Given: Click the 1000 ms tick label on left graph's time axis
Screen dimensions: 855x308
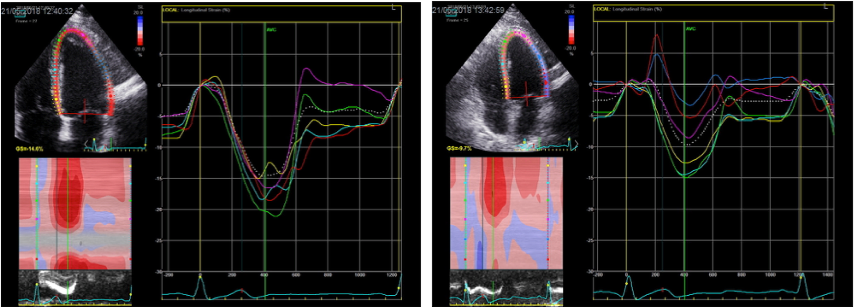Looking at the screenshot, I should [360, 275].
